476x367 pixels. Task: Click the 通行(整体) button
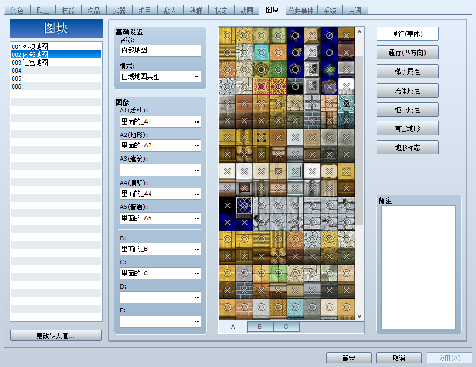click(407, 34)
